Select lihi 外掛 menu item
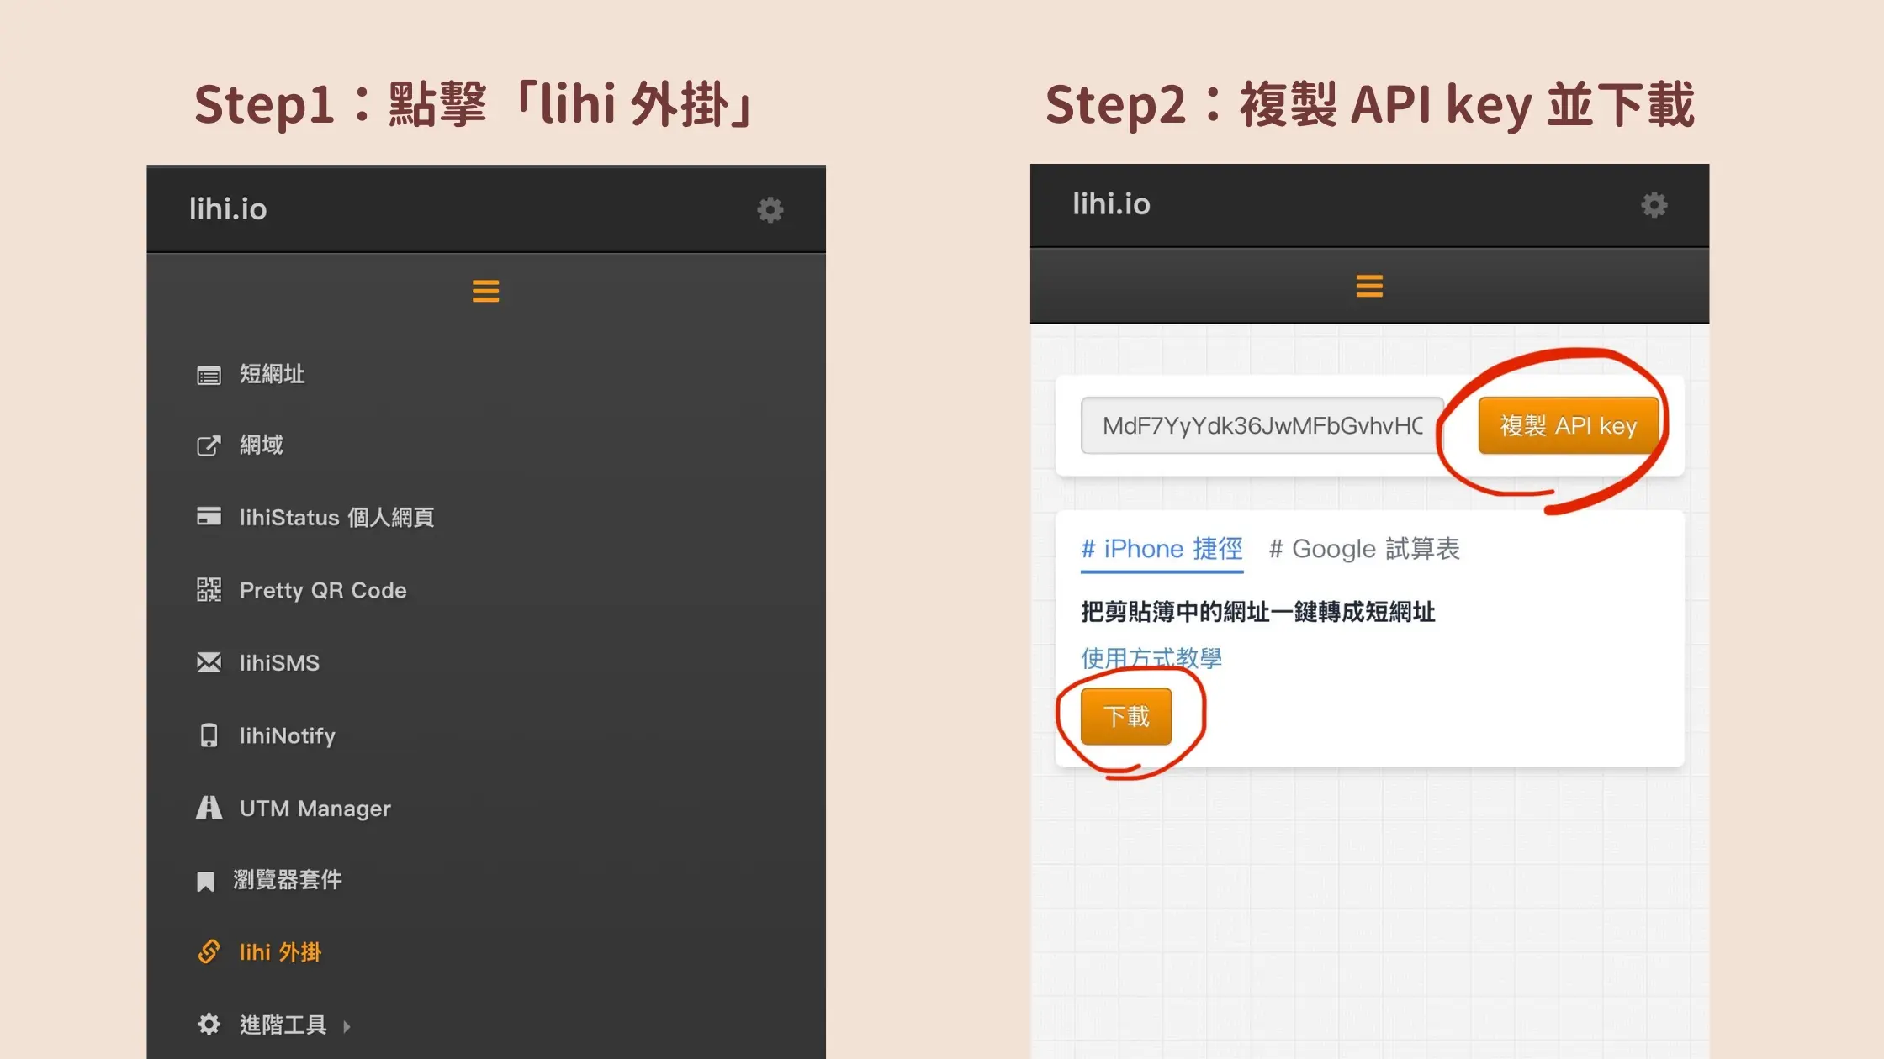Screen dimensions: 1884x1059 pyautogui.click(x=280, y=952)
